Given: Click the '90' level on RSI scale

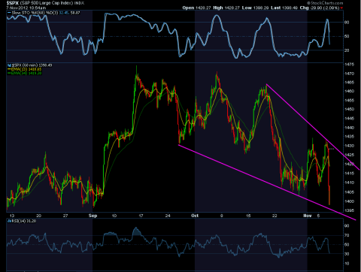Looking at the screenshot, I should [x=347, y=226].
